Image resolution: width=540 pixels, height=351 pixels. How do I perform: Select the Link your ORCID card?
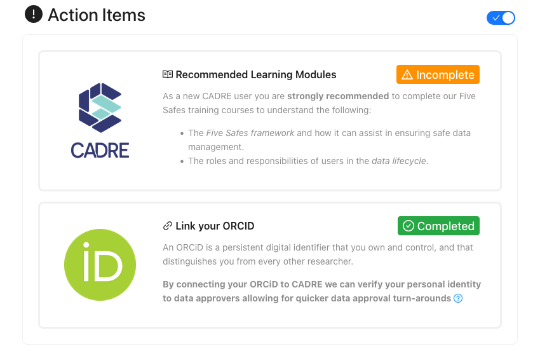pos(270,265)
